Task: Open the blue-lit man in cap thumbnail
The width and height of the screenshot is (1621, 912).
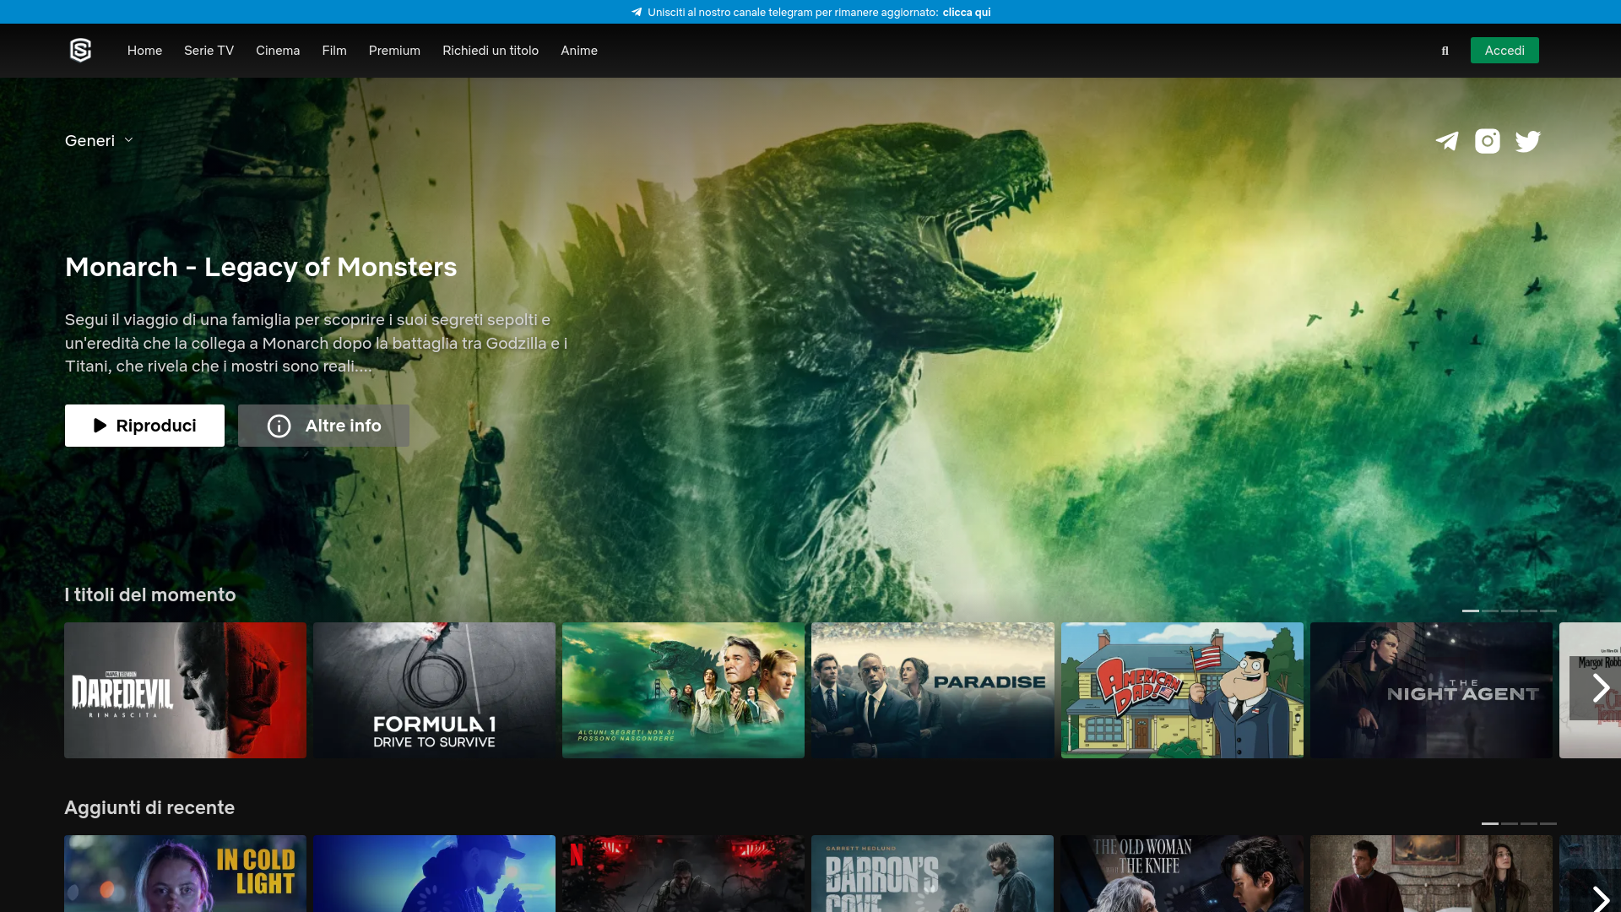Action: pyautogui.click(x=435, y=874)
